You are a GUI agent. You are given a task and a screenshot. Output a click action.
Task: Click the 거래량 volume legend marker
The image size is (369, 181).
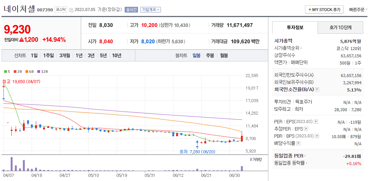pos(251,159)
